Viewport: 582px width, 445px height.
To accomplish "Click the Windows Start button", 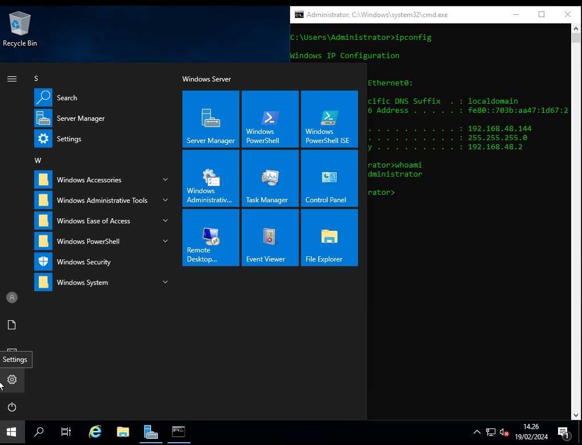I will [12, 432].
